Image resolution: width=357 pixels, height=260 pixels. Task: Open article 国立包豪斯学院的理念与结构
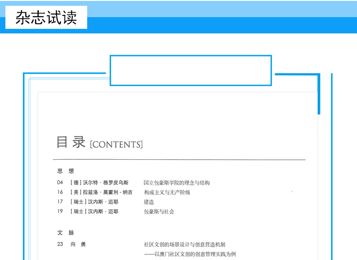coord(177,183)
